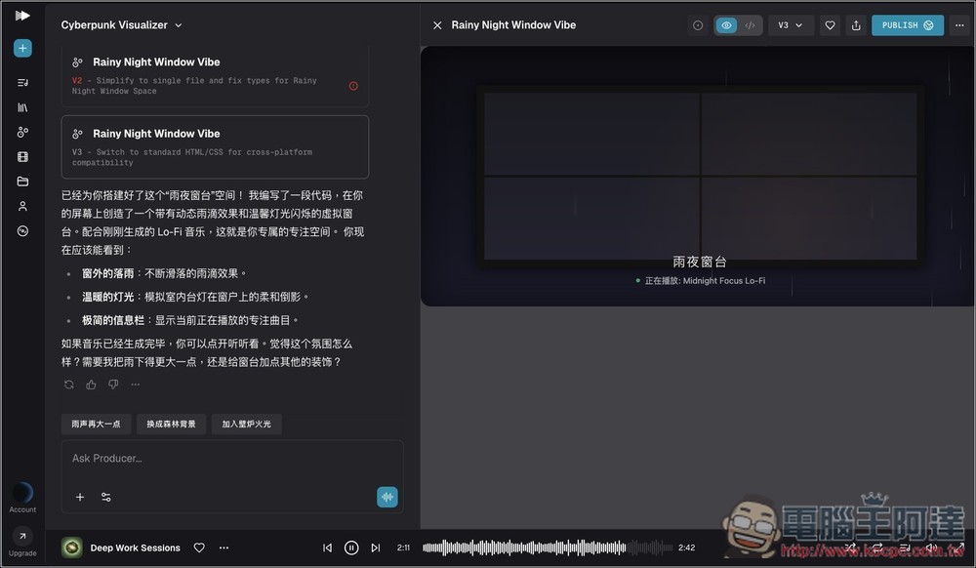Open the V2 Rainy Night Window Vibe card
This screenshot has height=568, width=976.
pos(215,75)
